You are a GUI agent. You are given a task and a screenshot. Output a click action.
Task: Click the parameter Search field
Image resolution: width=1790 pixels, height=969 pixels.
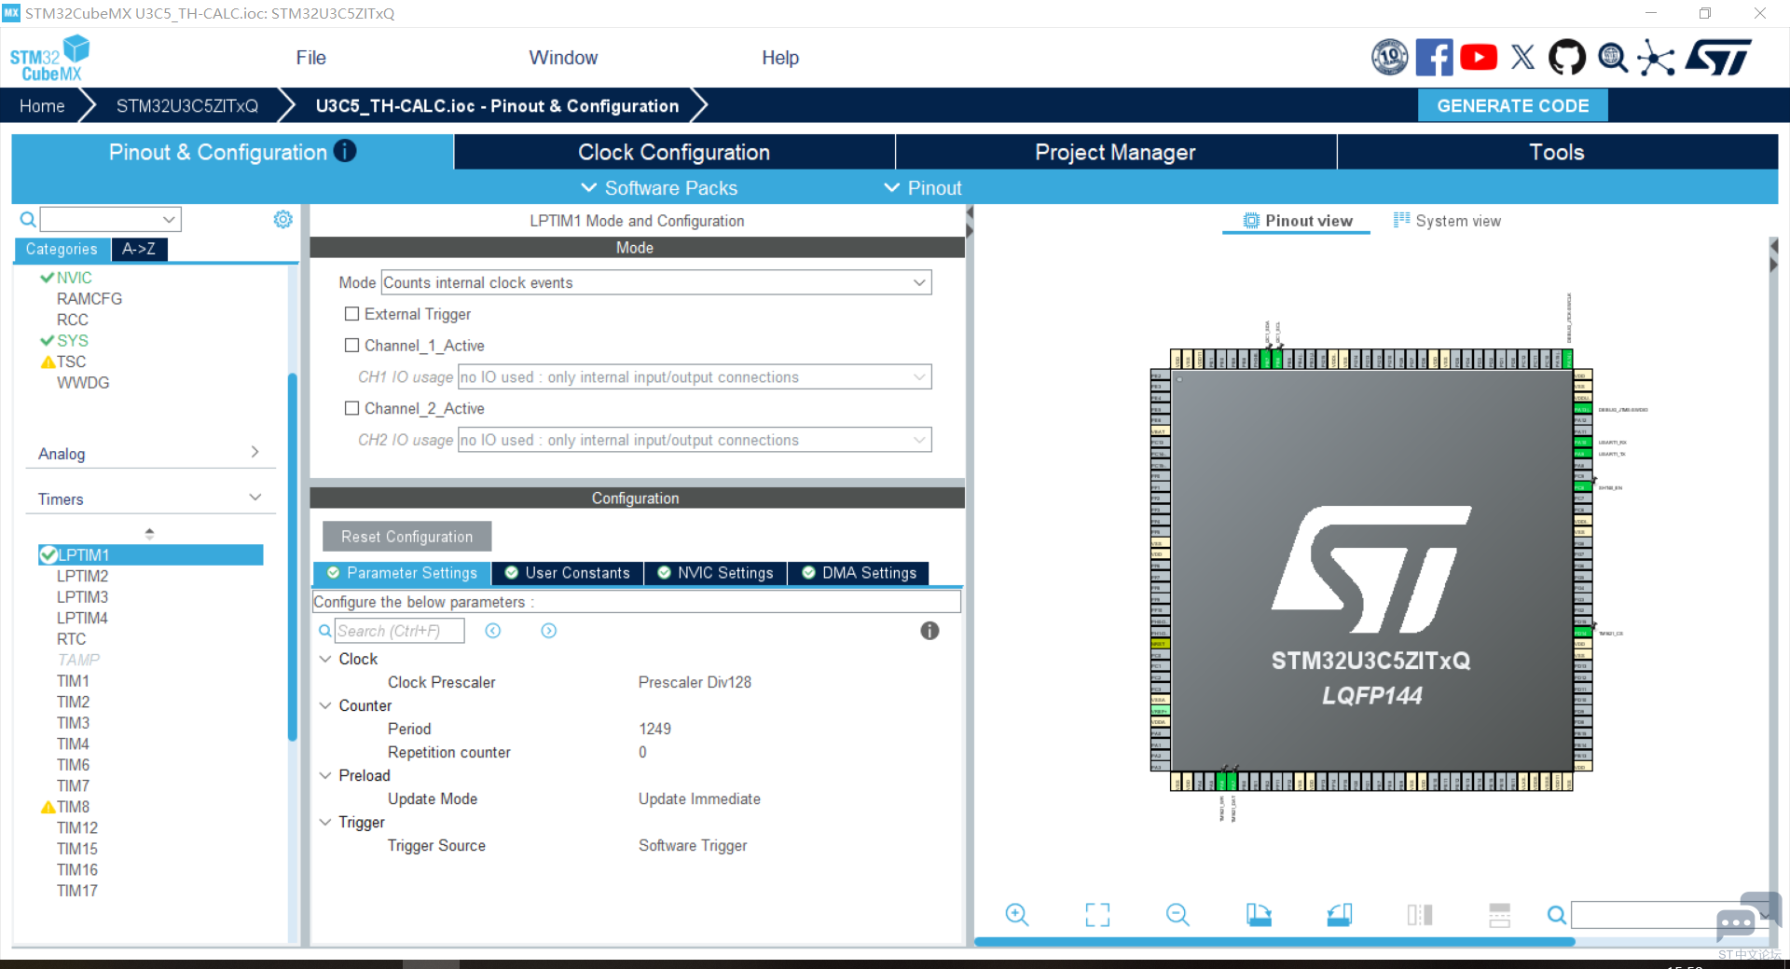(399, 631)
